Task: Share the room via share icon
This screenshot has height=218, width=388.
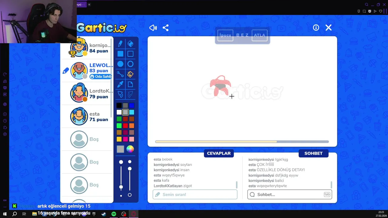Action: [166, 28]
